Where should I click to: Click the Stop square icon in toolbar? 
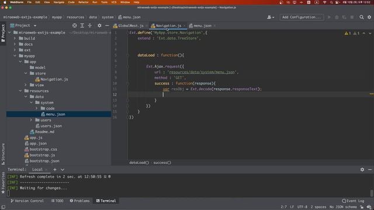coord(352,17)
